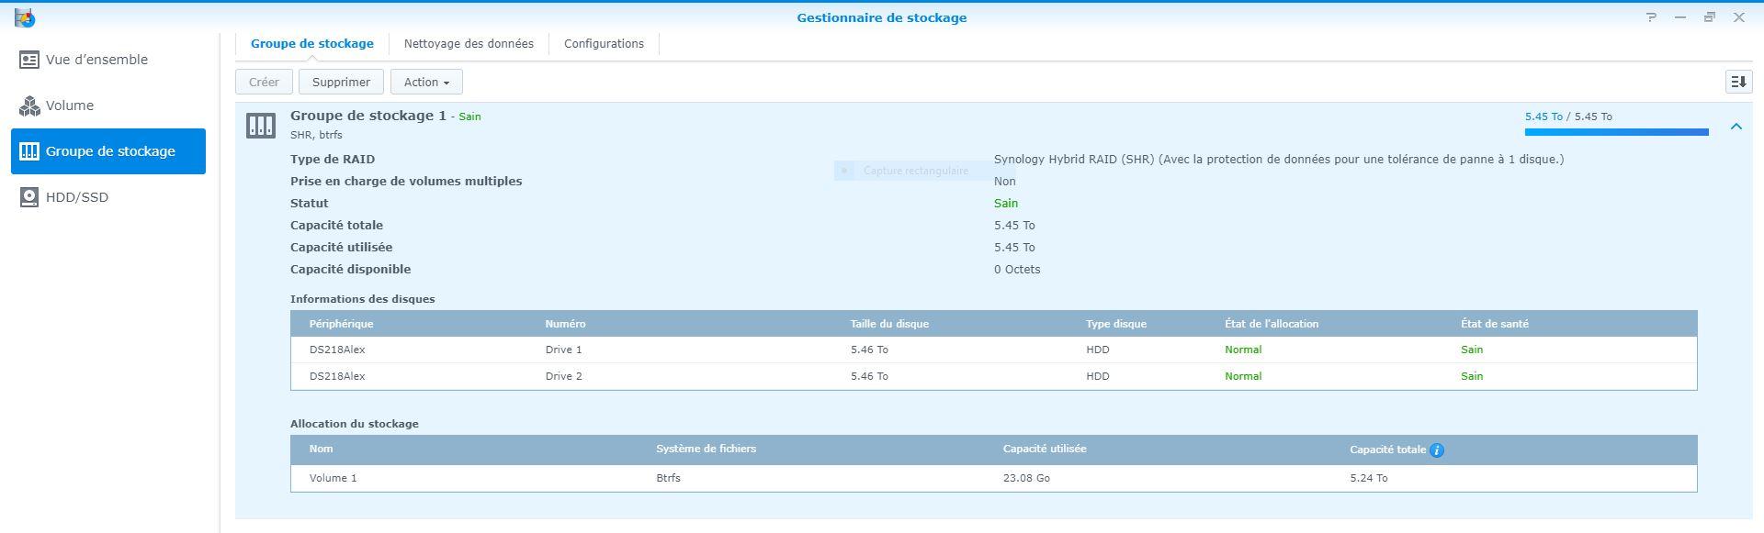Click the help question mark icon
This screenshot has width=1764, height=533.
[1651, 17]
